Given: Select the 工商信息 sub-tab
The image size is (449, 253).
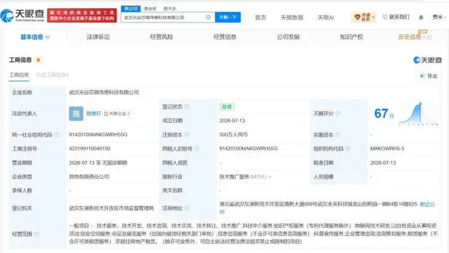Looking at the screenshot, I should pos(19,75).
